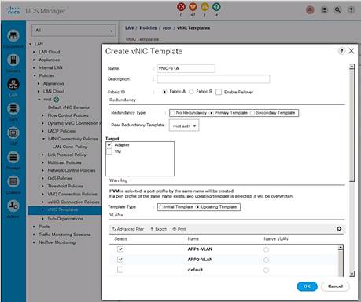This screenshot has height=302, width=361.
Task: Click Print in the VLANs toolbar
Action: [179, 229]
